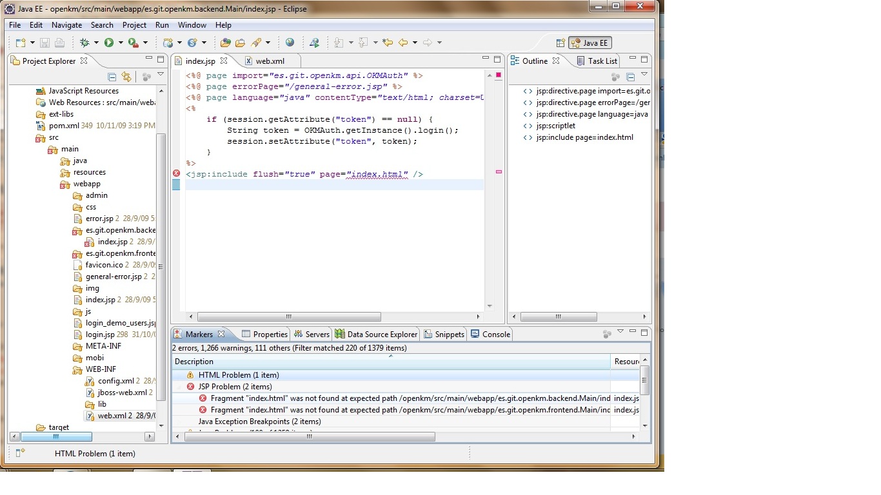Click the Search flashlight toolbar icon
The height and width of the screenshot is (495, 881).
(x=256, y=43)
